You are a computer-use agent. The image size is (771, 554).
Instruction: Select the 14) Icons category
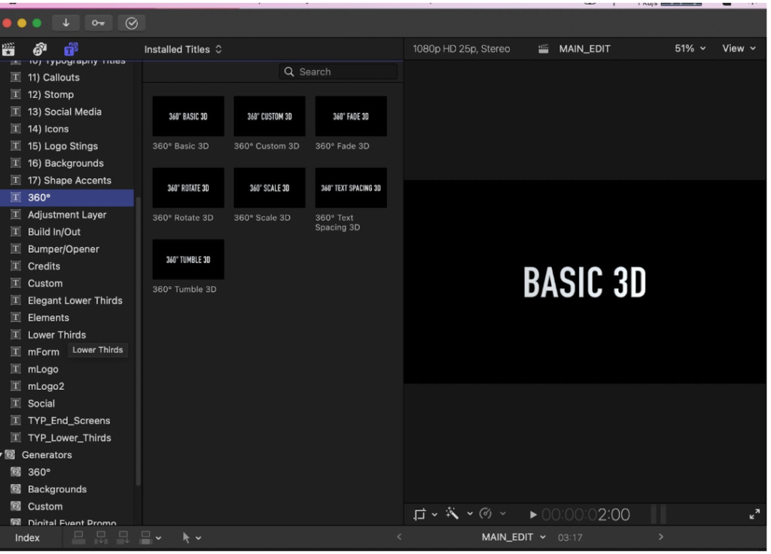click(x=67, y=129)
